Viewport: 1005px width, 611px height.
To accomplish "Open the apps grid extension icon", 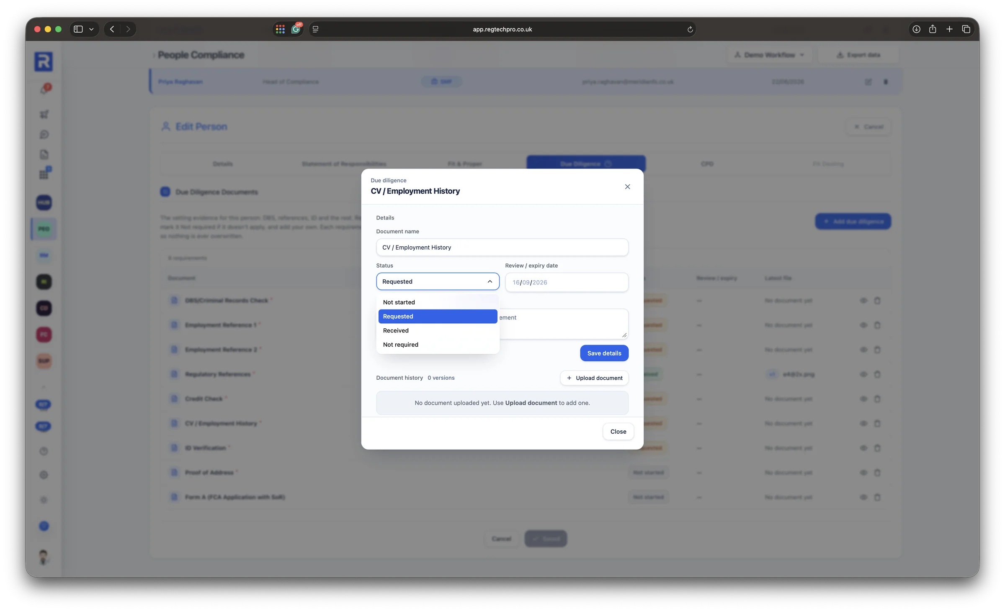I will pos(280,29).
